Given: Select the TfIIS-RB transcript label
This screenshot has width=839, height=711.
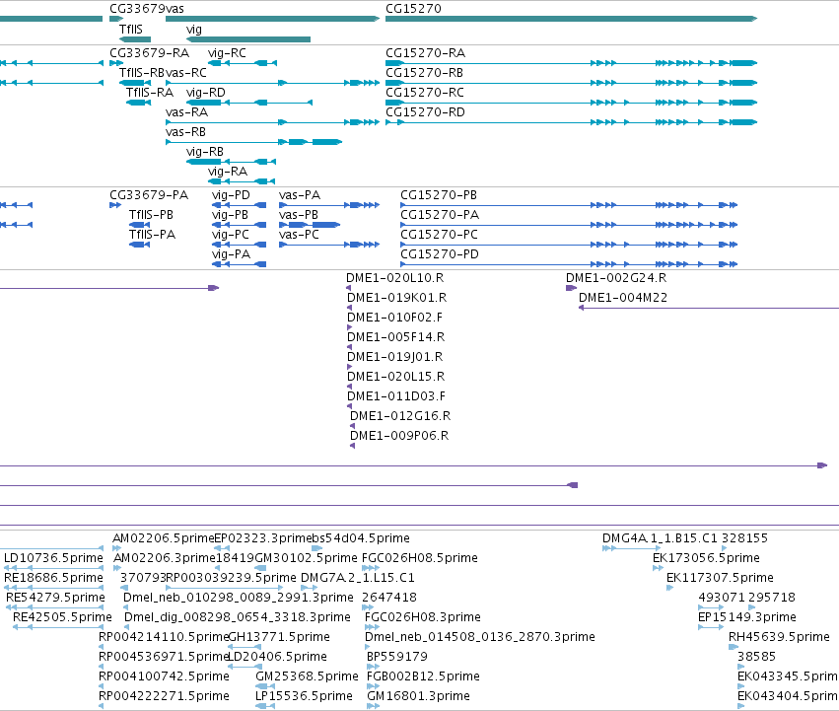Looking at the screenshot, I should (x=142, y=73).
